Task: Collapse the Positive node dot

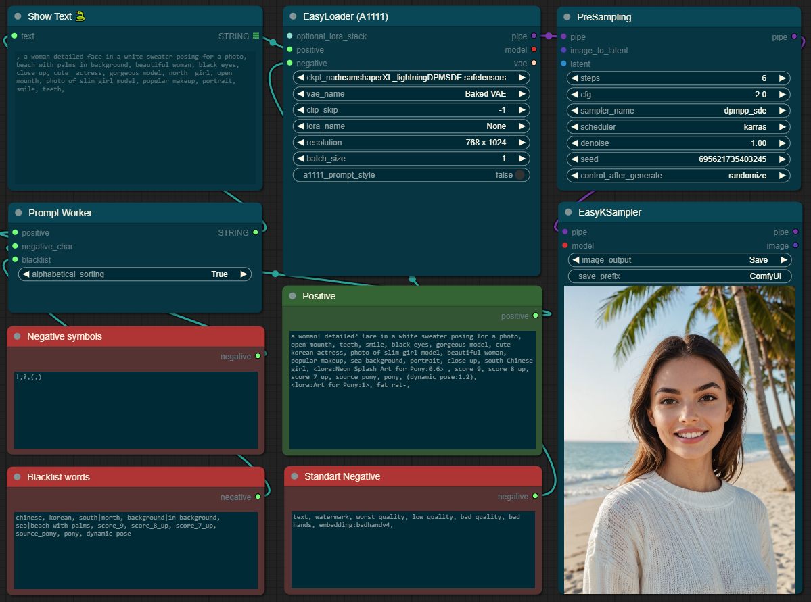Action: 292,295
